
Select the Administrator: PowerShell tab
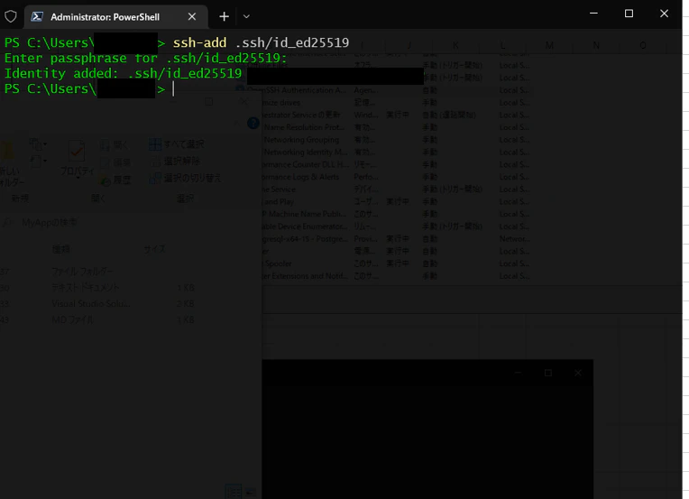tap(116, 17)
